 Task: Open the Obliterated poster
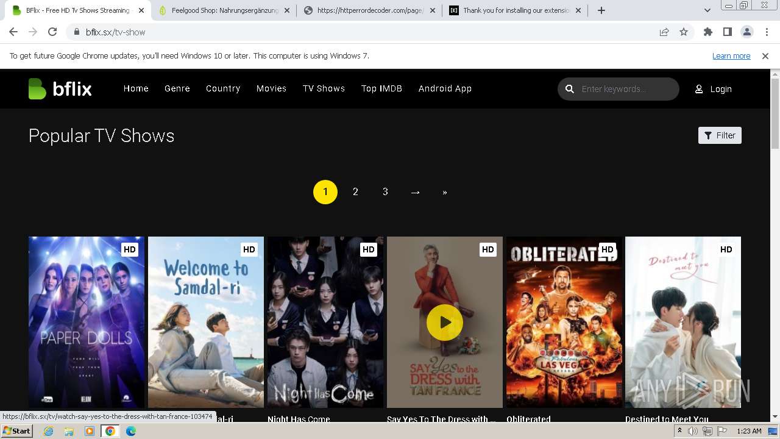[564, 322]
